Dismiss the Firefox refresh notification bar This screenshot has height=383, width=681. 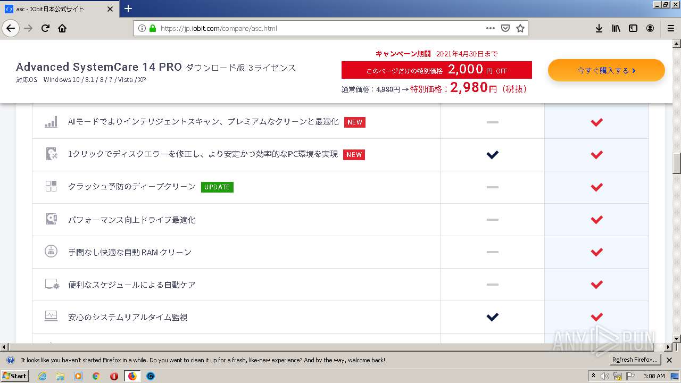point(669,360)
